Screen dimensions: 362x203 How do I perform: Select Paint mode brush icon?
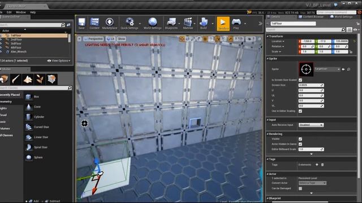(x=16, y=79)
